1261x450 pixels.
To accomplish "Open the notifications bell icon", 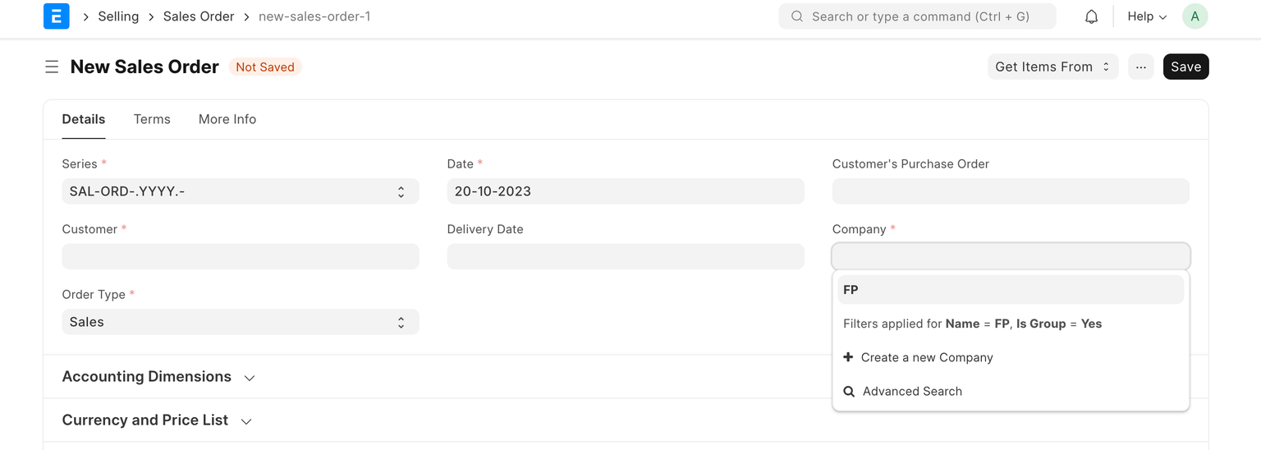I will (1091, 16).
